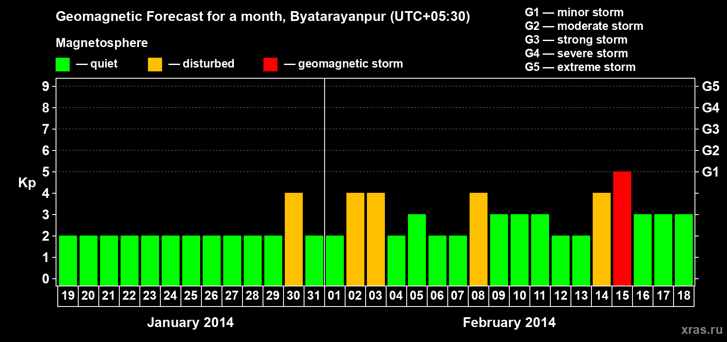Click date cell 05 on the axis
Viewport: 727px width, 342px height.
(417, 296)
